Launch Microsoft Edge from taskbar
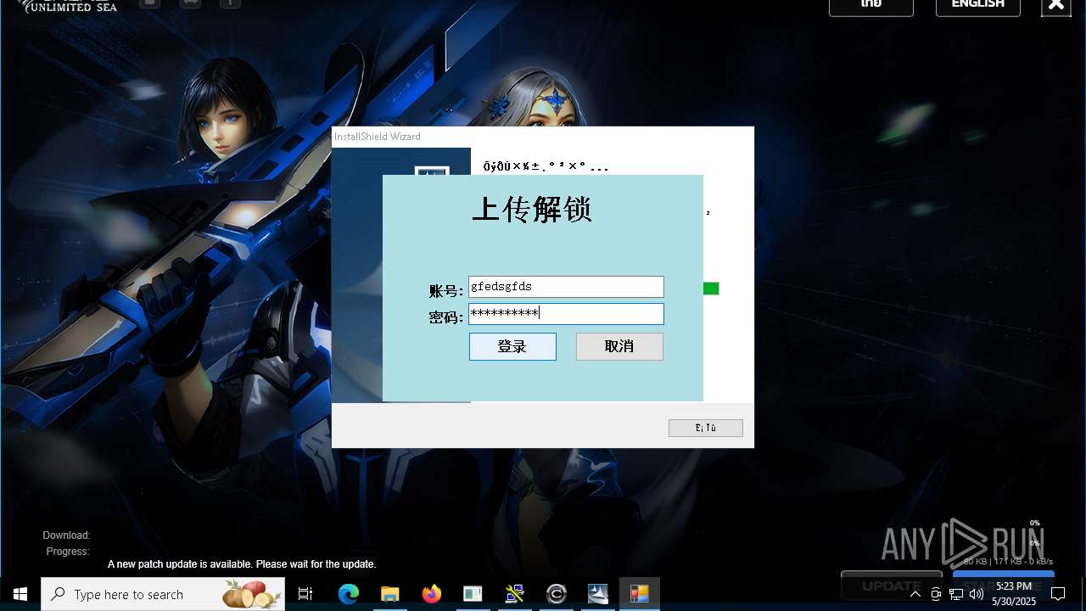 (x=349, y=594)
